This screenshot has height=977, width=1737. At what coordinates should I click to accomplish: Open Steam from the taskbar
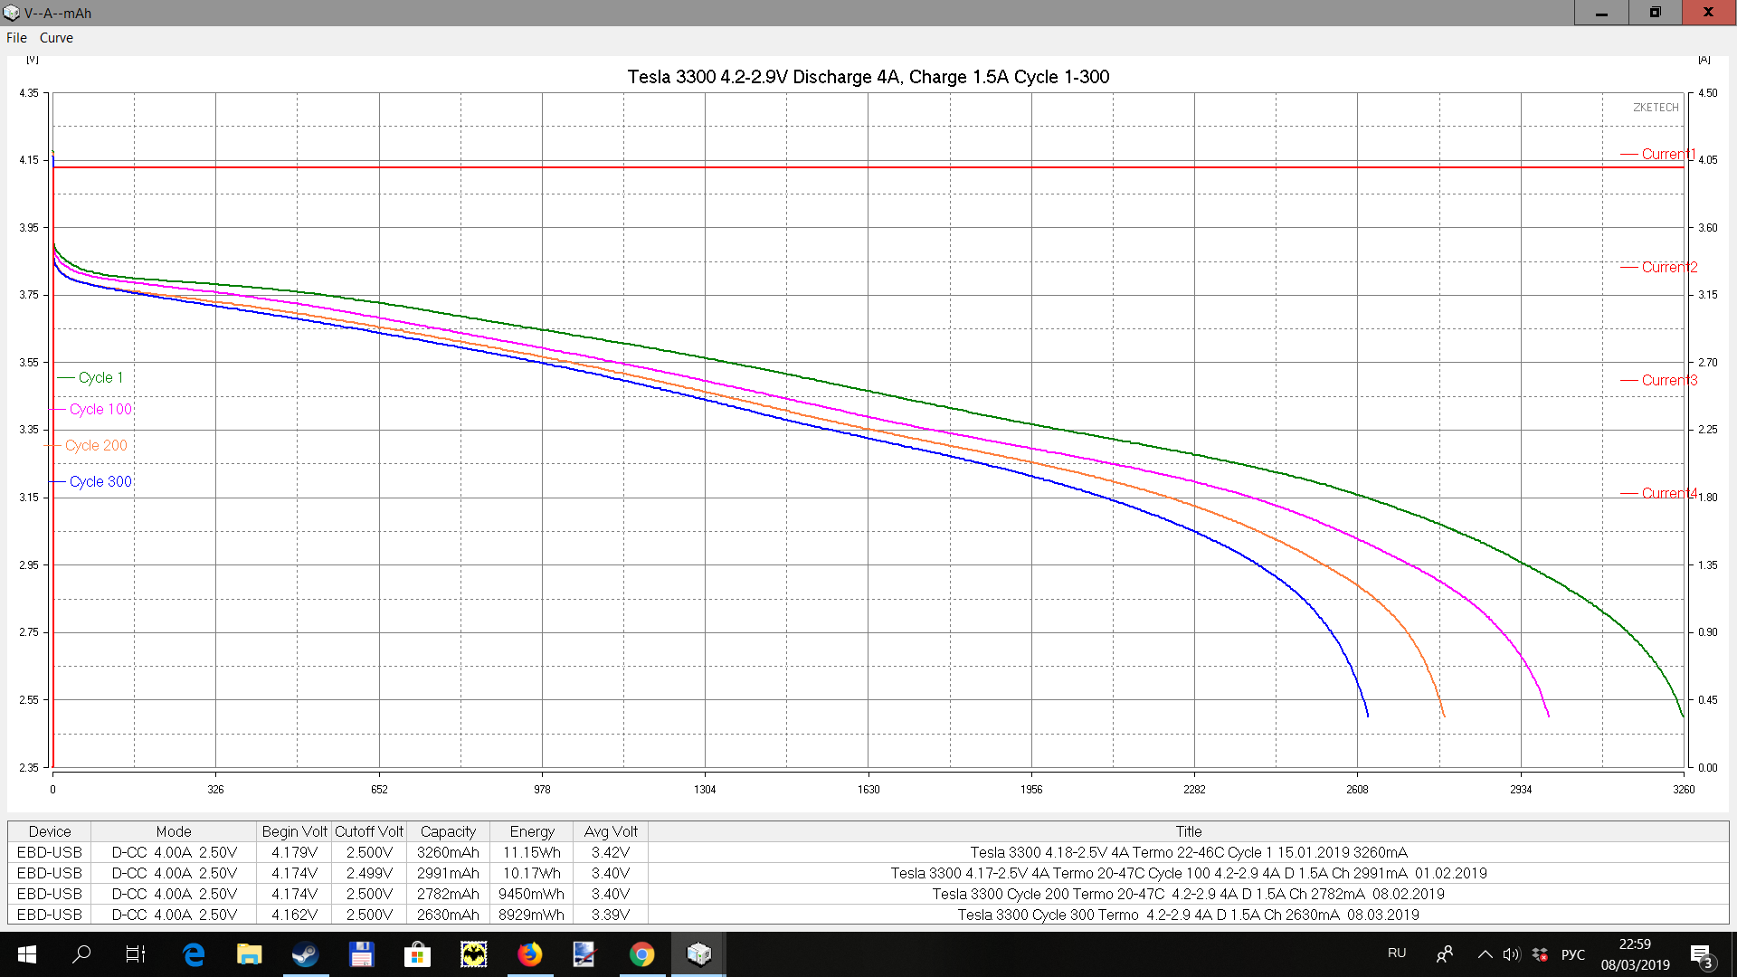point(305,954)
